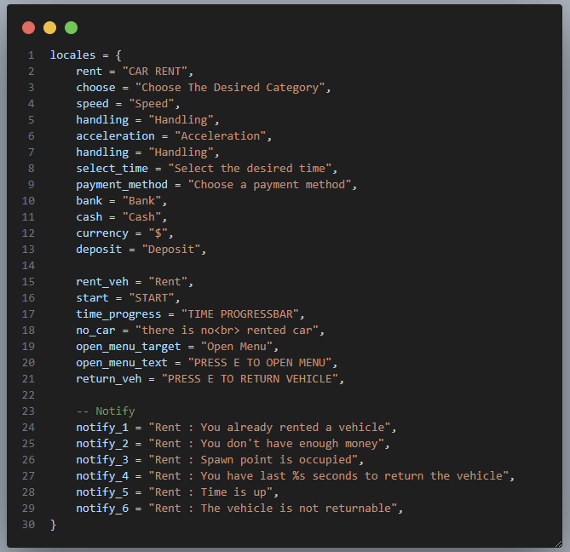Click the "Acceleration" string value

pos(221,136)
